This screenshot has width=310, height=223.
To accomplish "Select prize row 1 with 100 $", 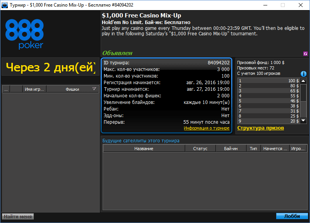I will pyautogui.click(x=269, y=81).
